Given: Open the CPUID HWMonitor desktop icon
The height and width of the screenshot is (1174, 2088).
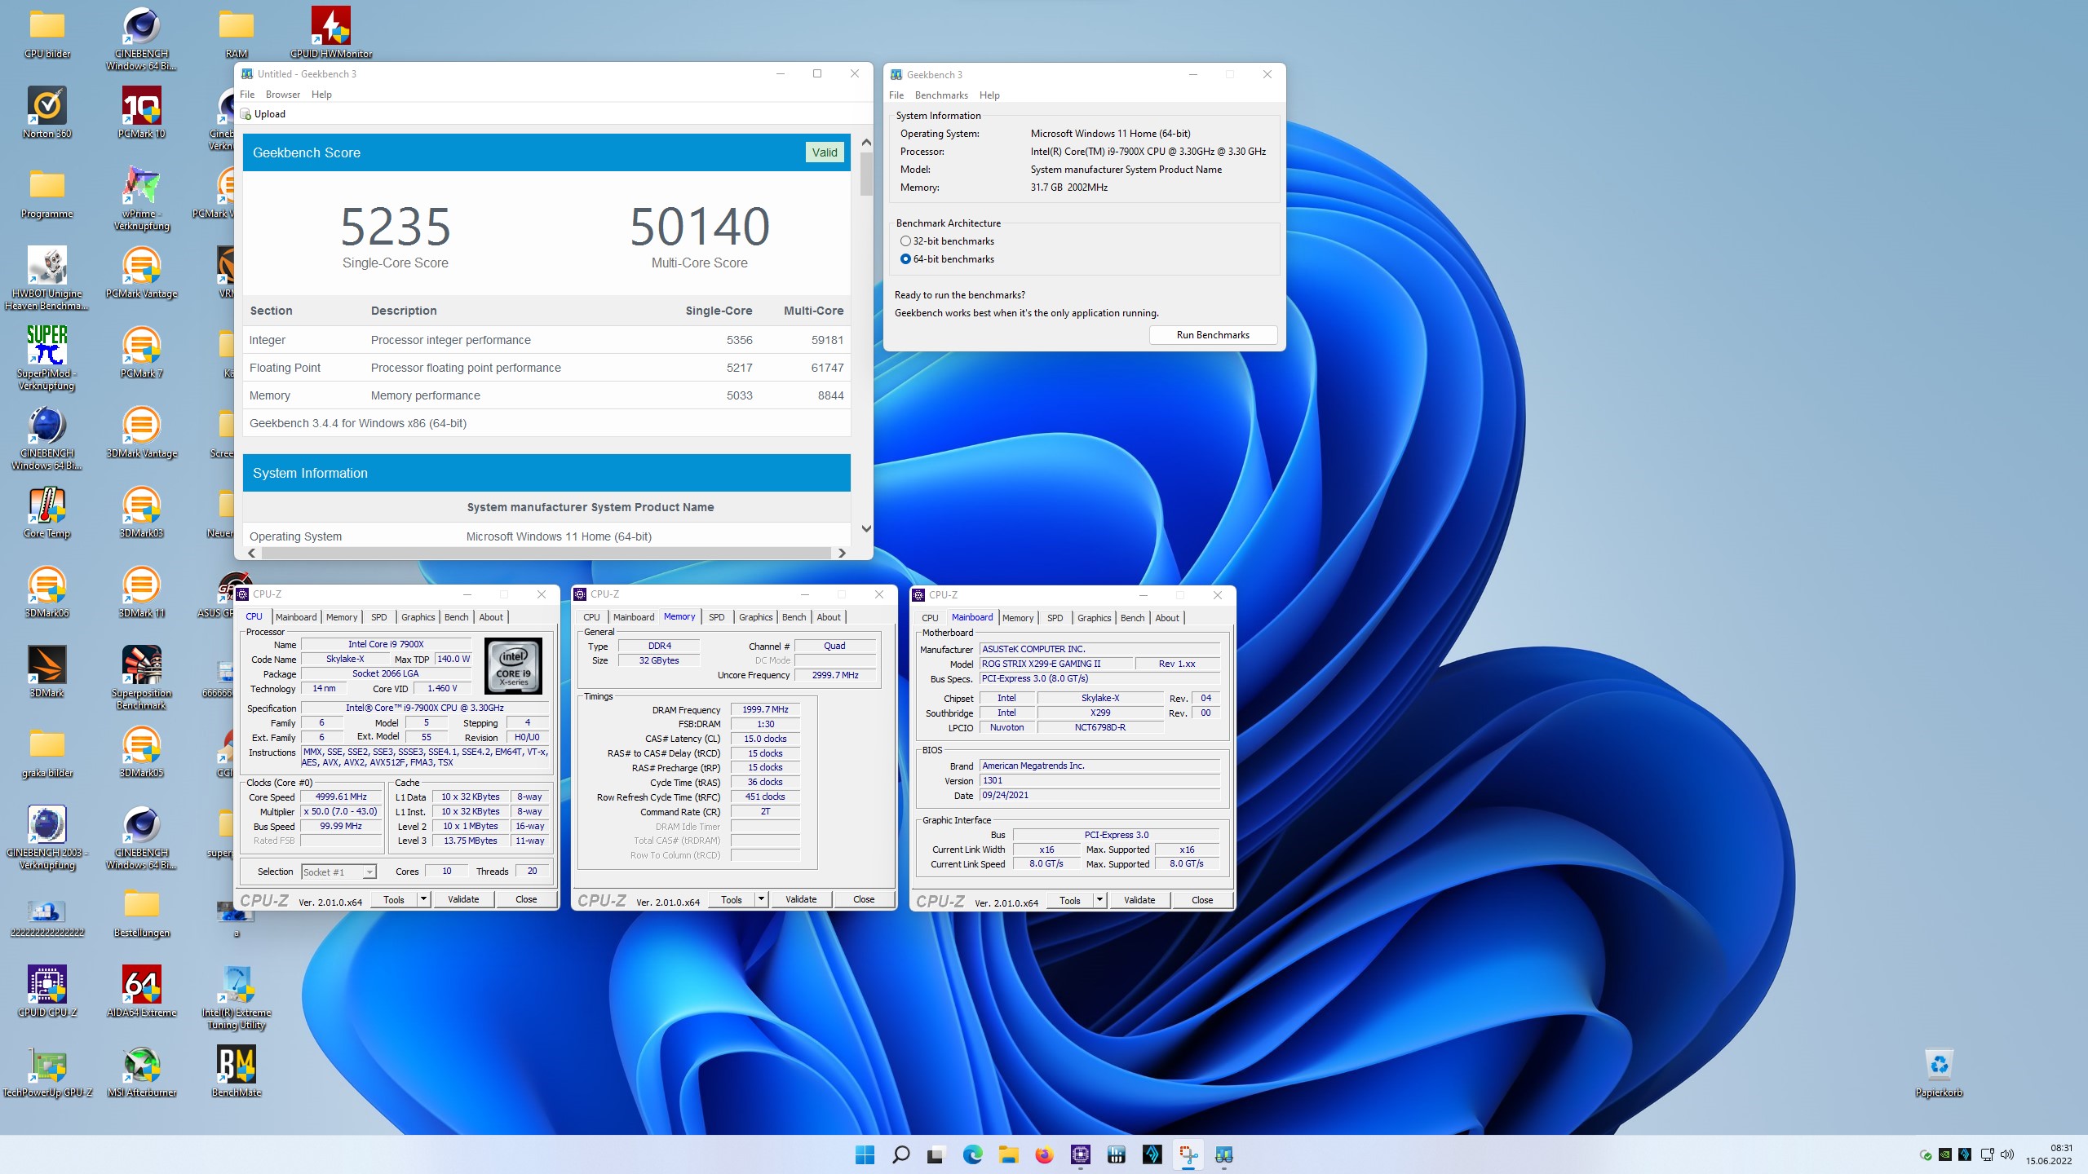Looking at the screenshot, I should [330, 33].
